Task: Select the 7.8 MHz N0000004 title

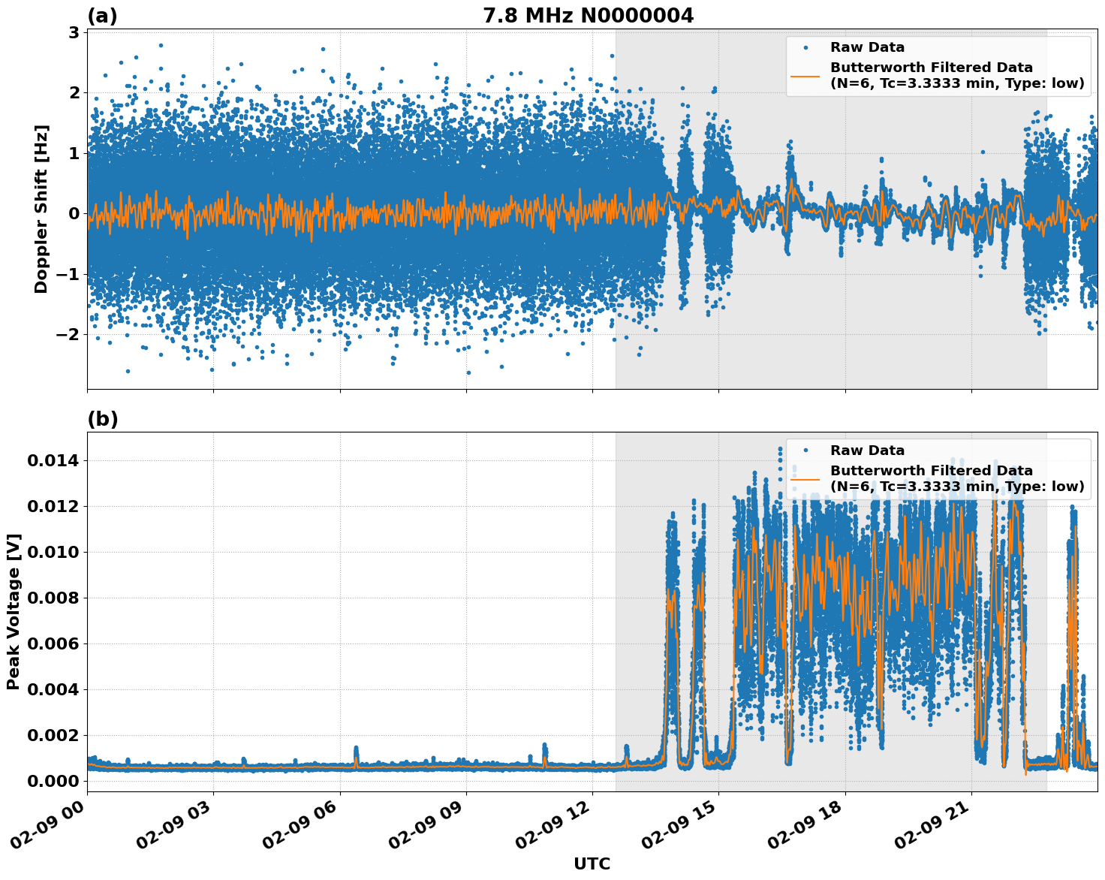Action: coord(589,14)
